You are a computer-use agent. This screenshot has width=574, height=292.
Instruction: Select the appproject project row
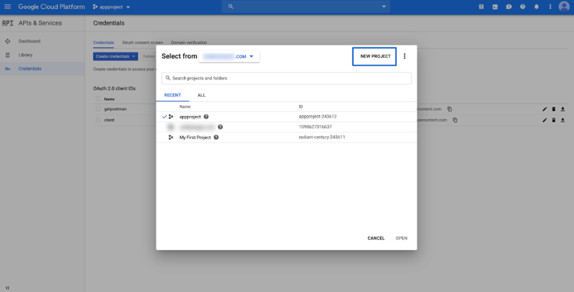(x=287, y=117)
